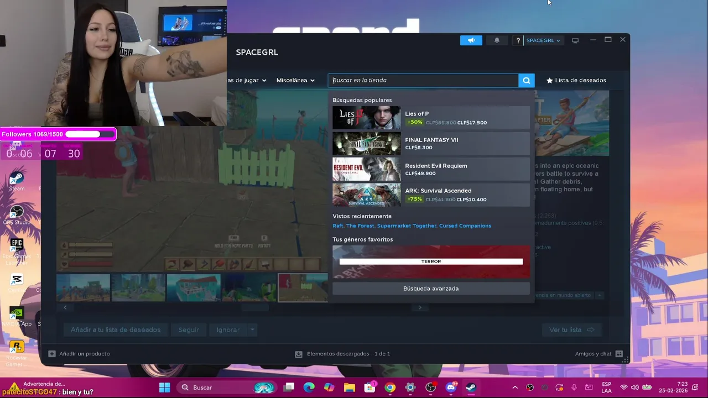Click Ver tu lista button
The image size is (708, 398).
(572, 330)
